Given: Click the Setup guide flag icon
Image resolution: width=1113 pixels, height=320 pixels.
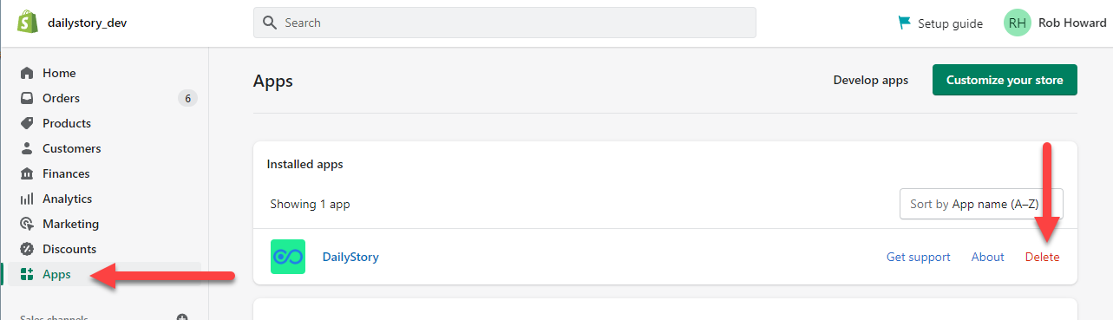Looking at the screenshot, I should coord(905,23).
